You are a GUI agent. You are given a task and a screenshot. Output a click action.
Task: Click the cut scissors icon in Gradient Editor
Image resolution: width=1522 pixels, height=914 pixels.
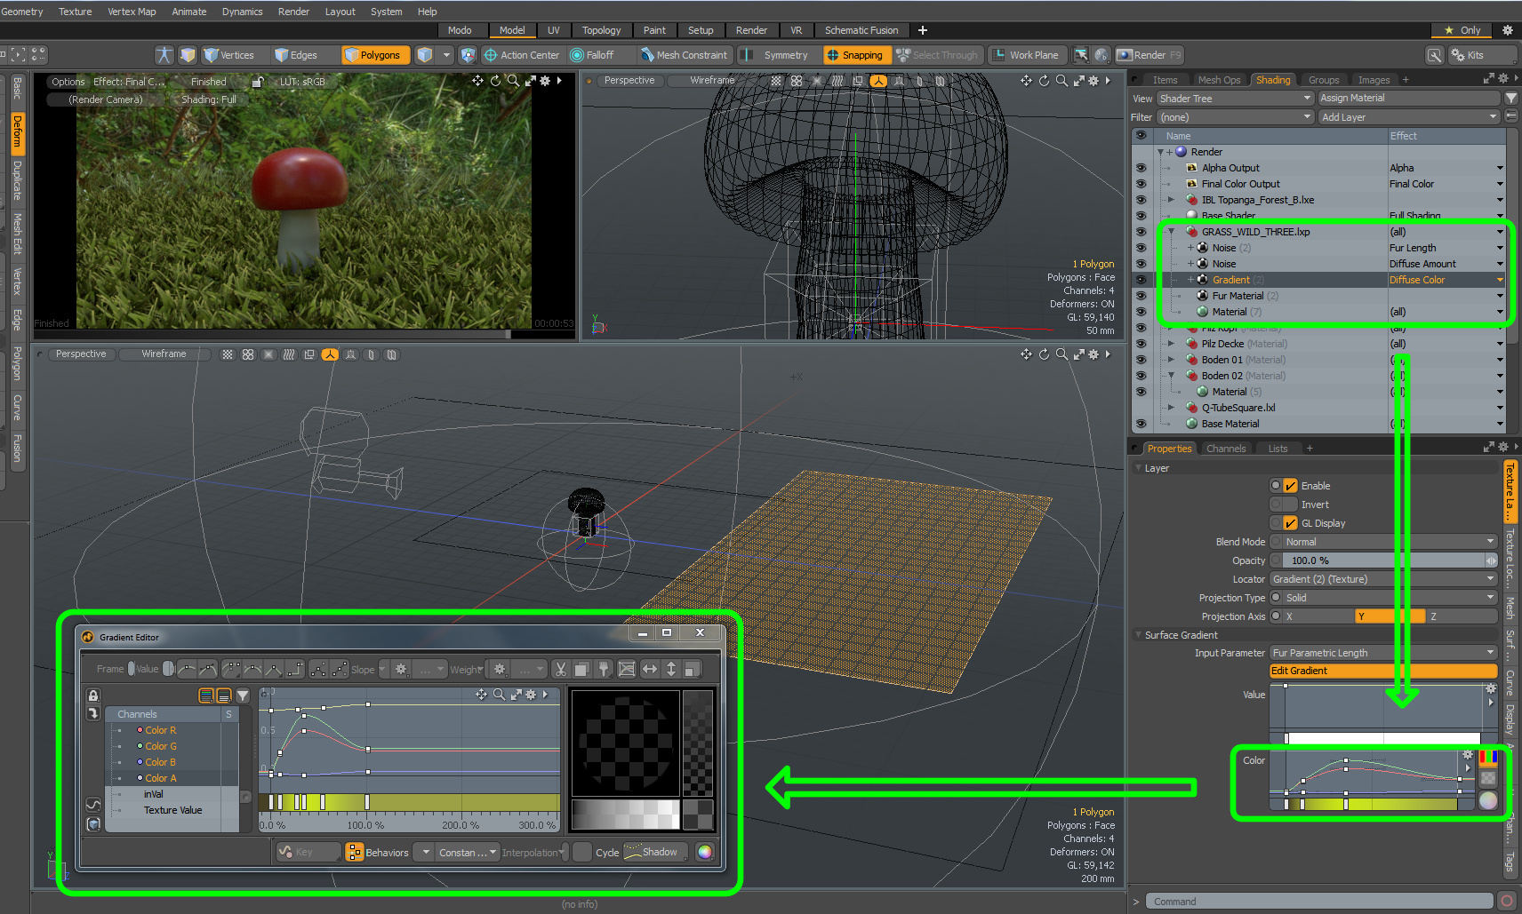(560, 669)
